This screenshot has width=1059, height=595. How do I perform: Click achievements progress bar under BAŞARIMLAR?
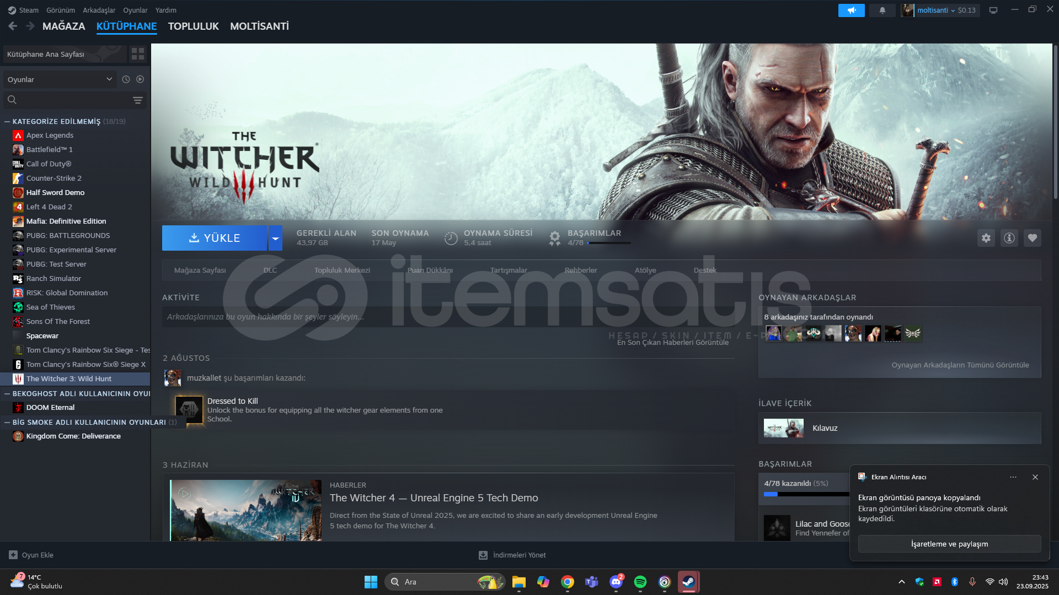pos(609,243)
